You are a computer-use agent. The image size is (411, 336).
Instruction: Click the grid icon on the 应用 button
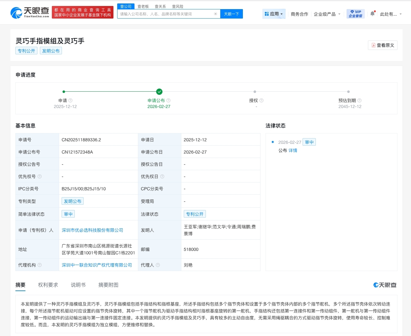(267, 14)
